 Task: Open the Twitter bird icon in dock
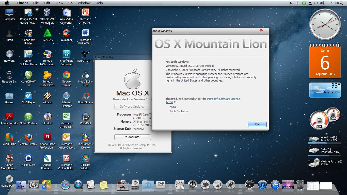pyautogui.click(x=205, y=185)
